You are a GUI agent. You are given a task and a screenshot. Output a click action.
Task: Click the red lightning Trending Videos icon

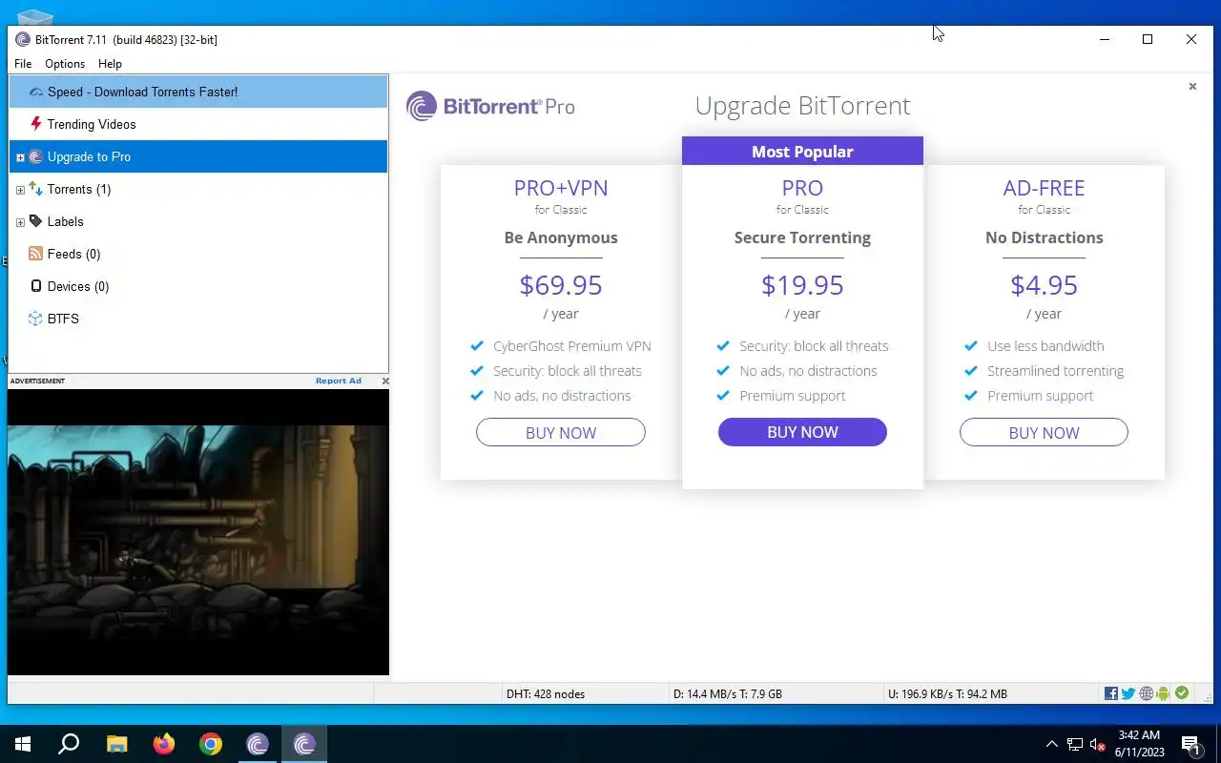[x=36, y=124]
